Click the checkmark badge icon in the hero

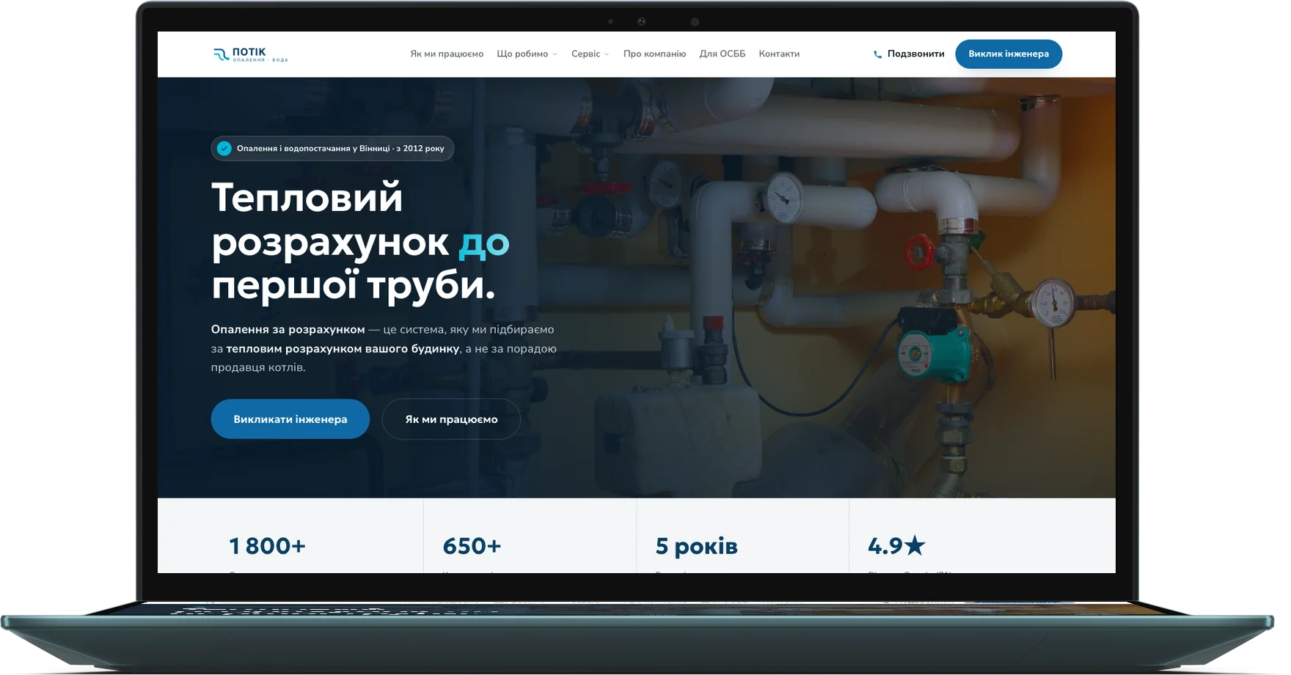click(224, 148)
